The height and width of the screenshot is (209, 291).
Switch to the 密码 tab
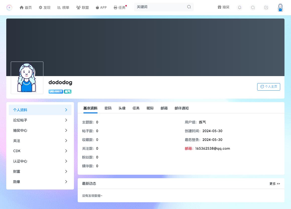(108, 108)
